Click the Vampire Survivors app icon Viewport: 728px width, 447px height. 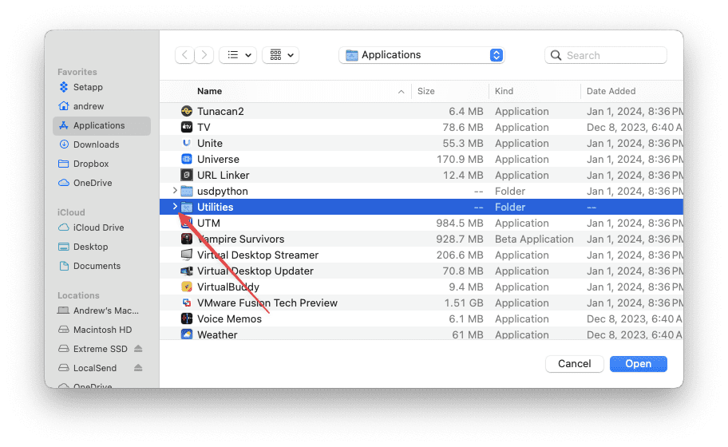pyautogui.click(x=187, y=239)
